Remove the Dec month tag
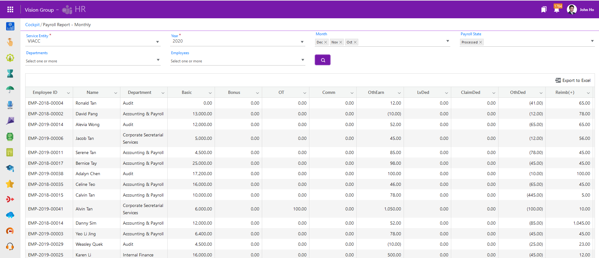This screenshot has height=258, width=599. [325, 42]
